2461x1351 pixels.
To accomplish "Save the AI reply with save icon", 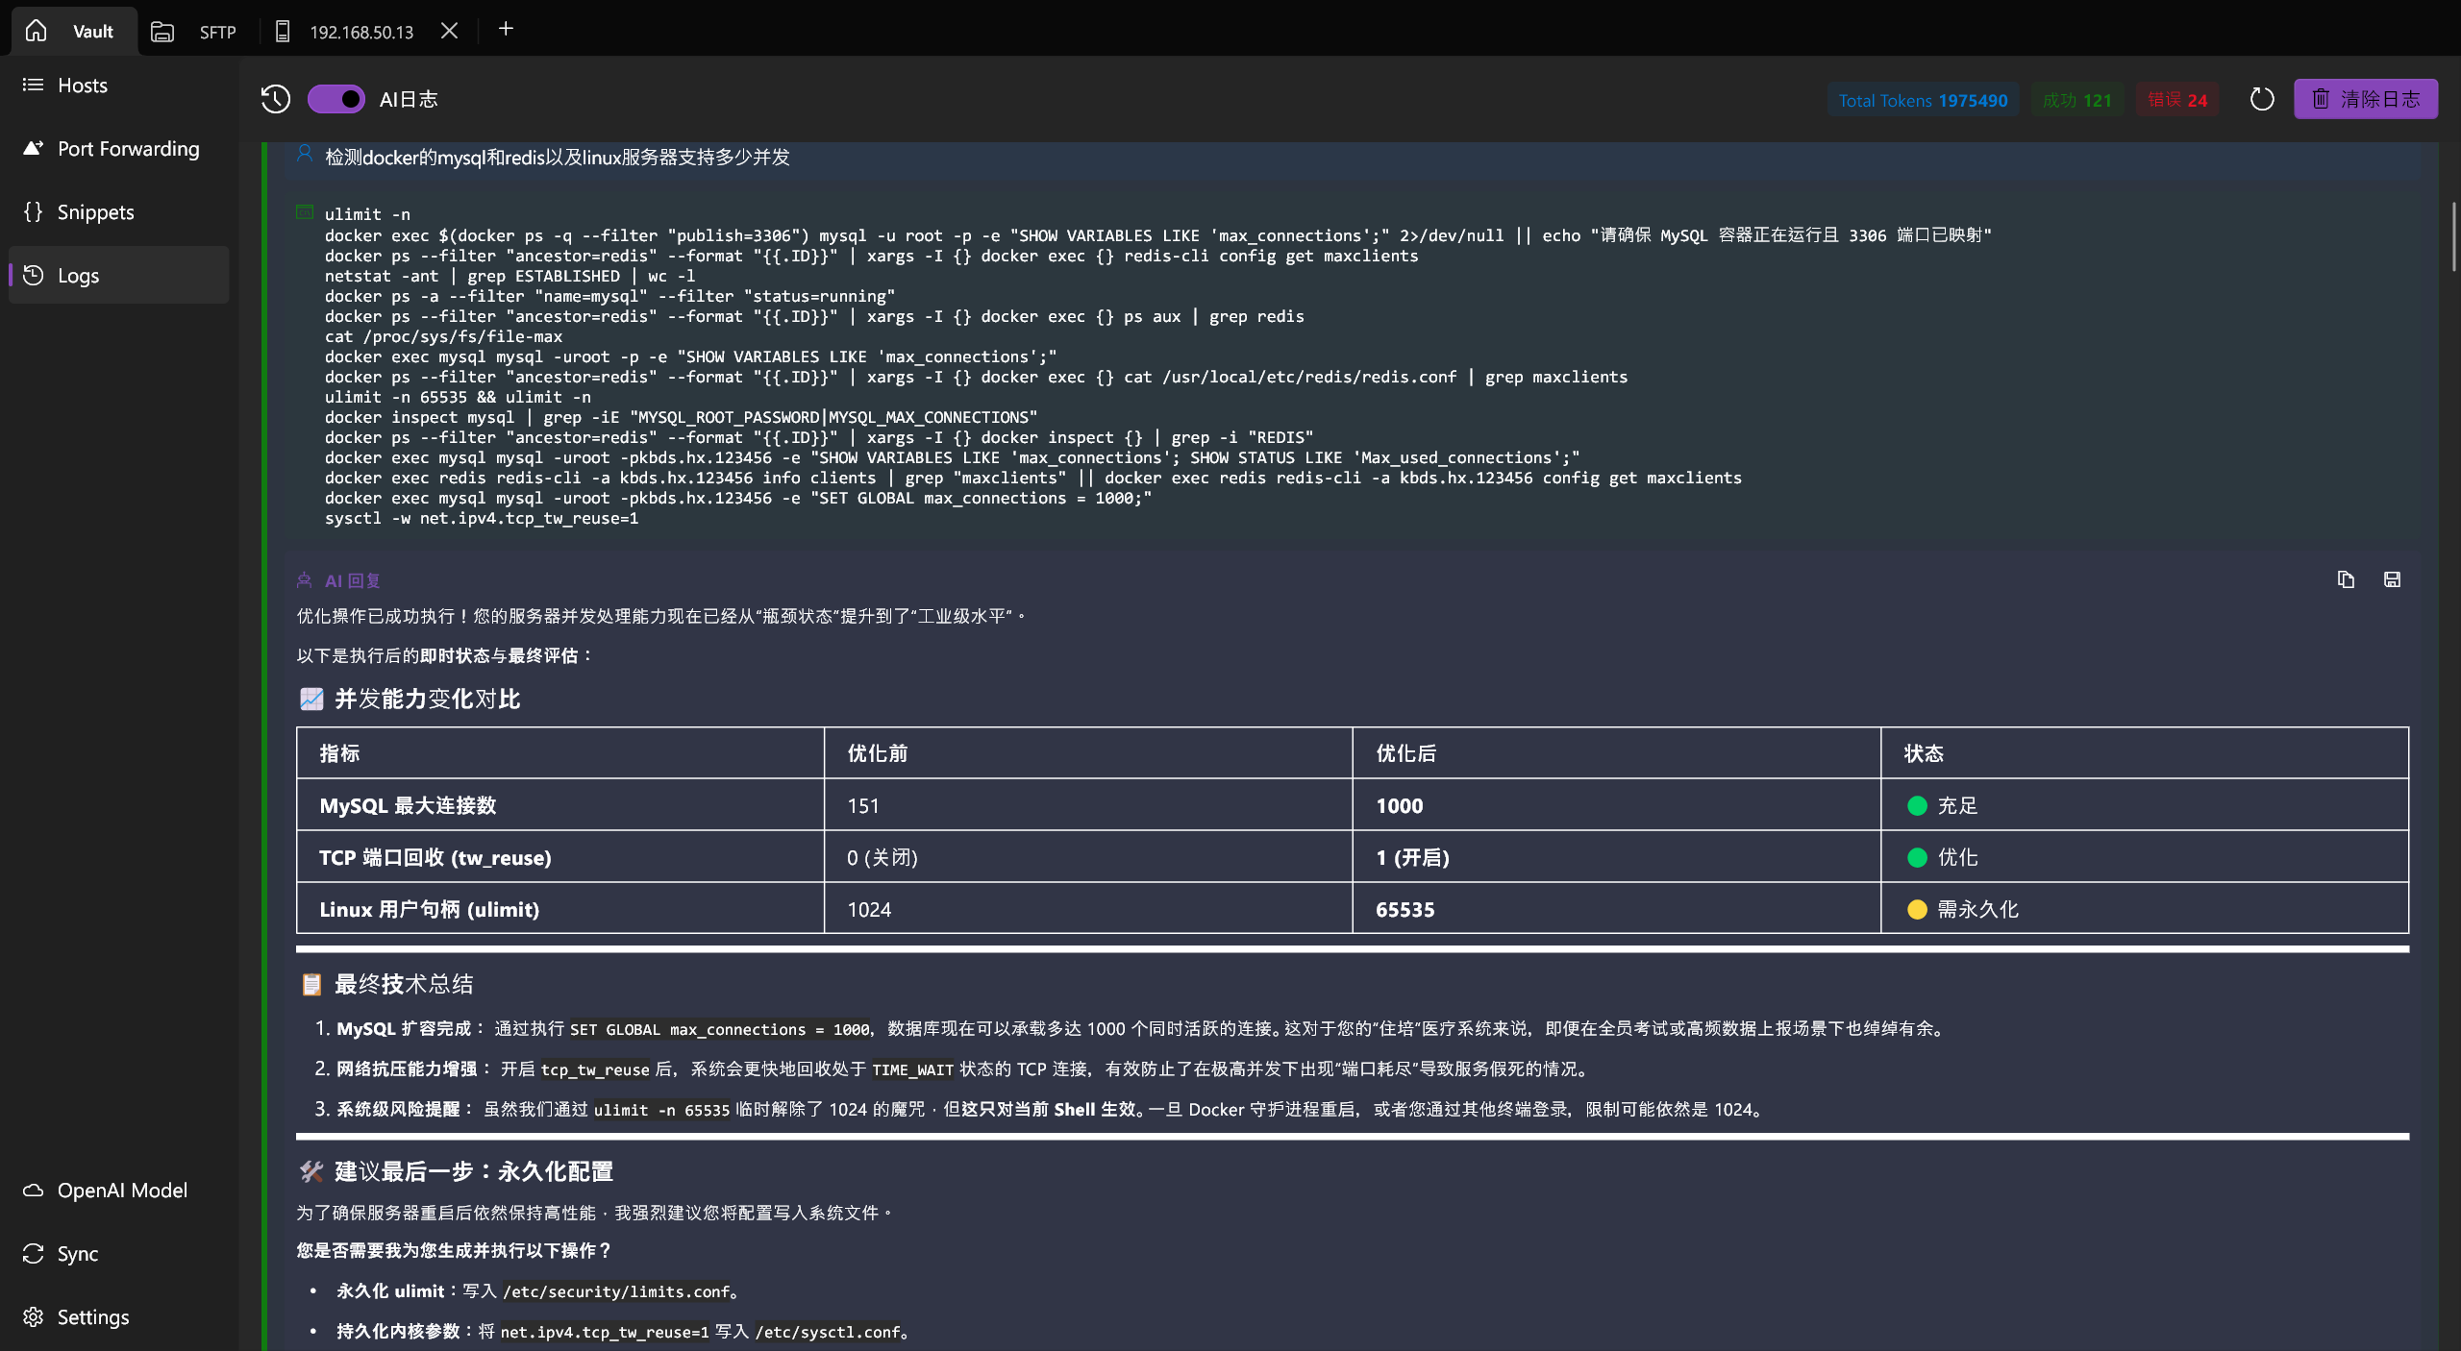I will [2392, 579].
